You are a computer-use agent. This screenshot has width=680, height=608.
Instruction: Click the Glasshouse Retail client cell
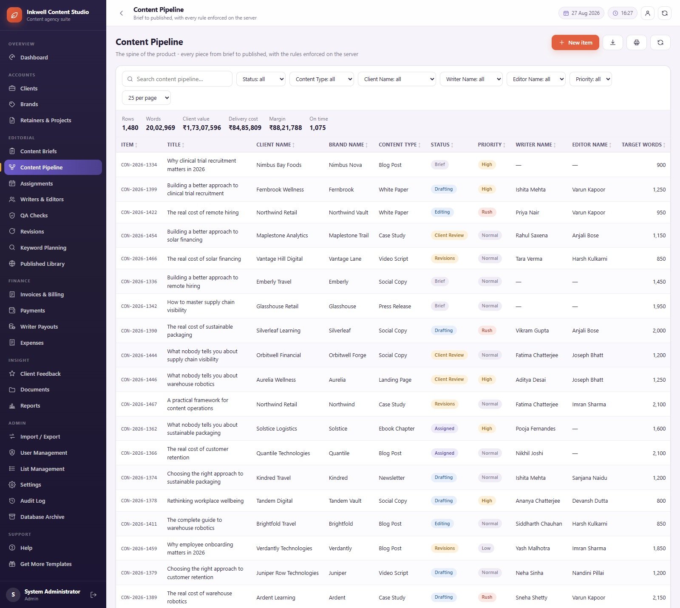(278, 306)
